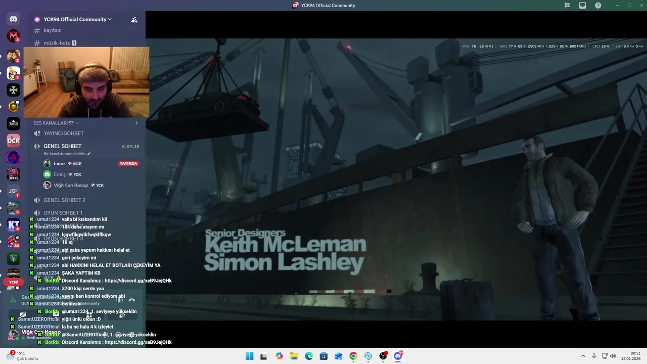Open the RPEXS server icon

[13, 174]
